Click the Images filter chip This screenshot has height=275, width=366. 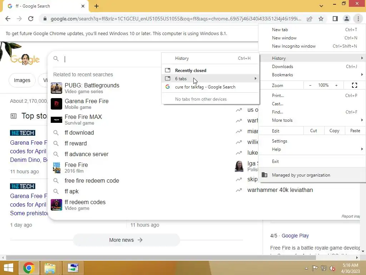22,80
